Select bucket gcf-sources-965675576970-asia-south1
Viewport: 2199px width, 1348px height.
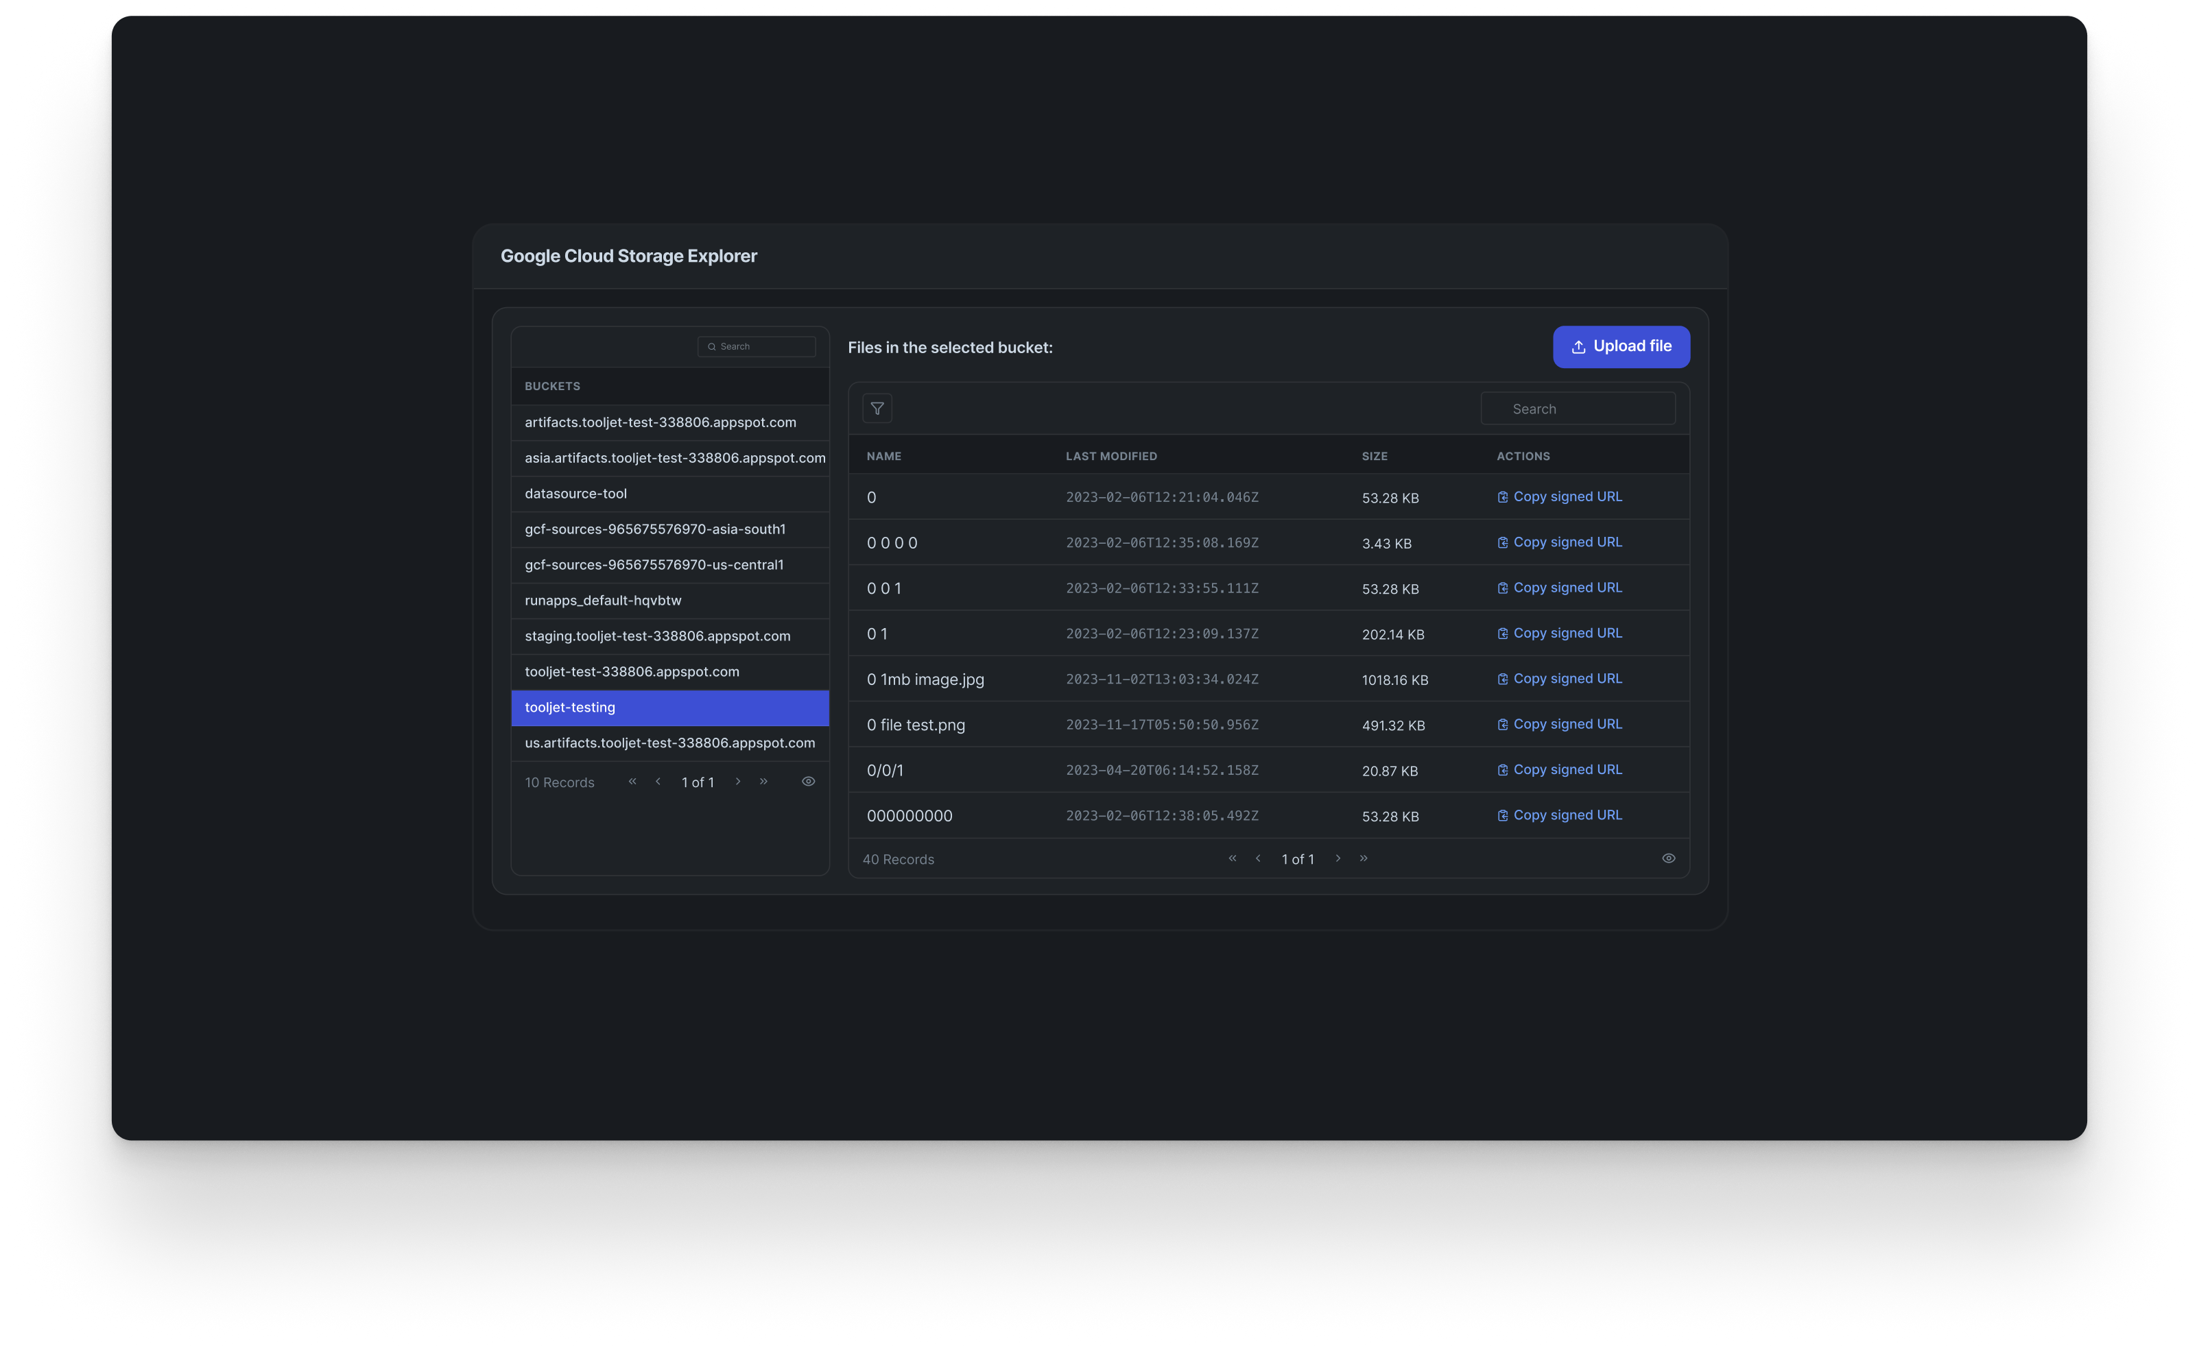click(670, 529)
